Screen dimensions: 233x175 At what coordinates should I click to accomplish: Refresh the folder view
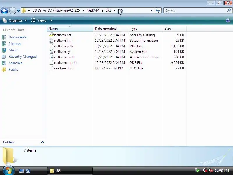tap(158, 10)
